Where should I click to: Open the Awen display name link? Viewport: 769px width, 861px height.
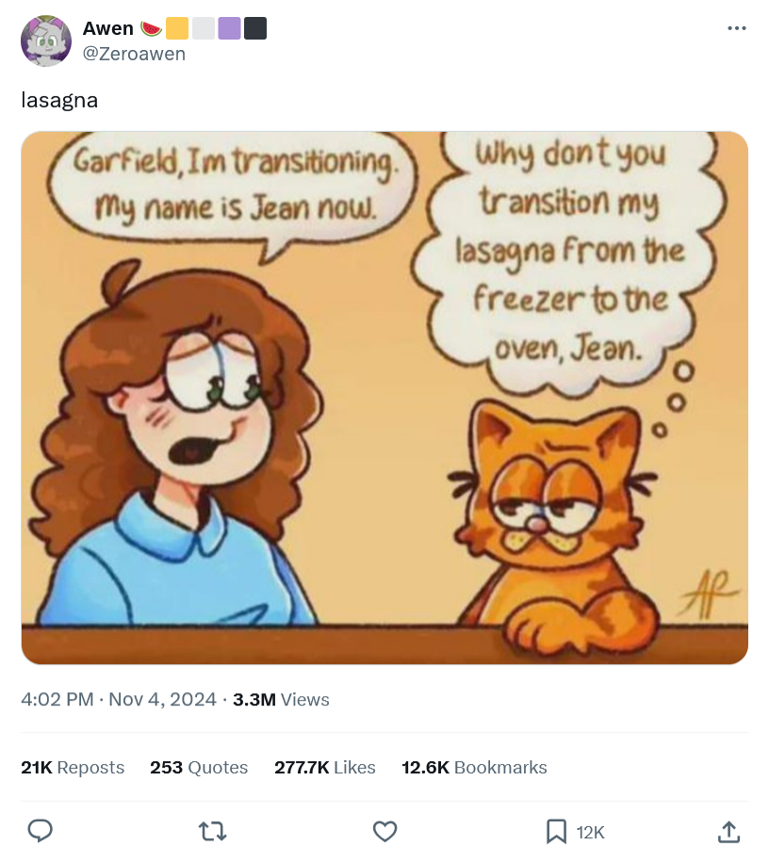tap(108, 29)
